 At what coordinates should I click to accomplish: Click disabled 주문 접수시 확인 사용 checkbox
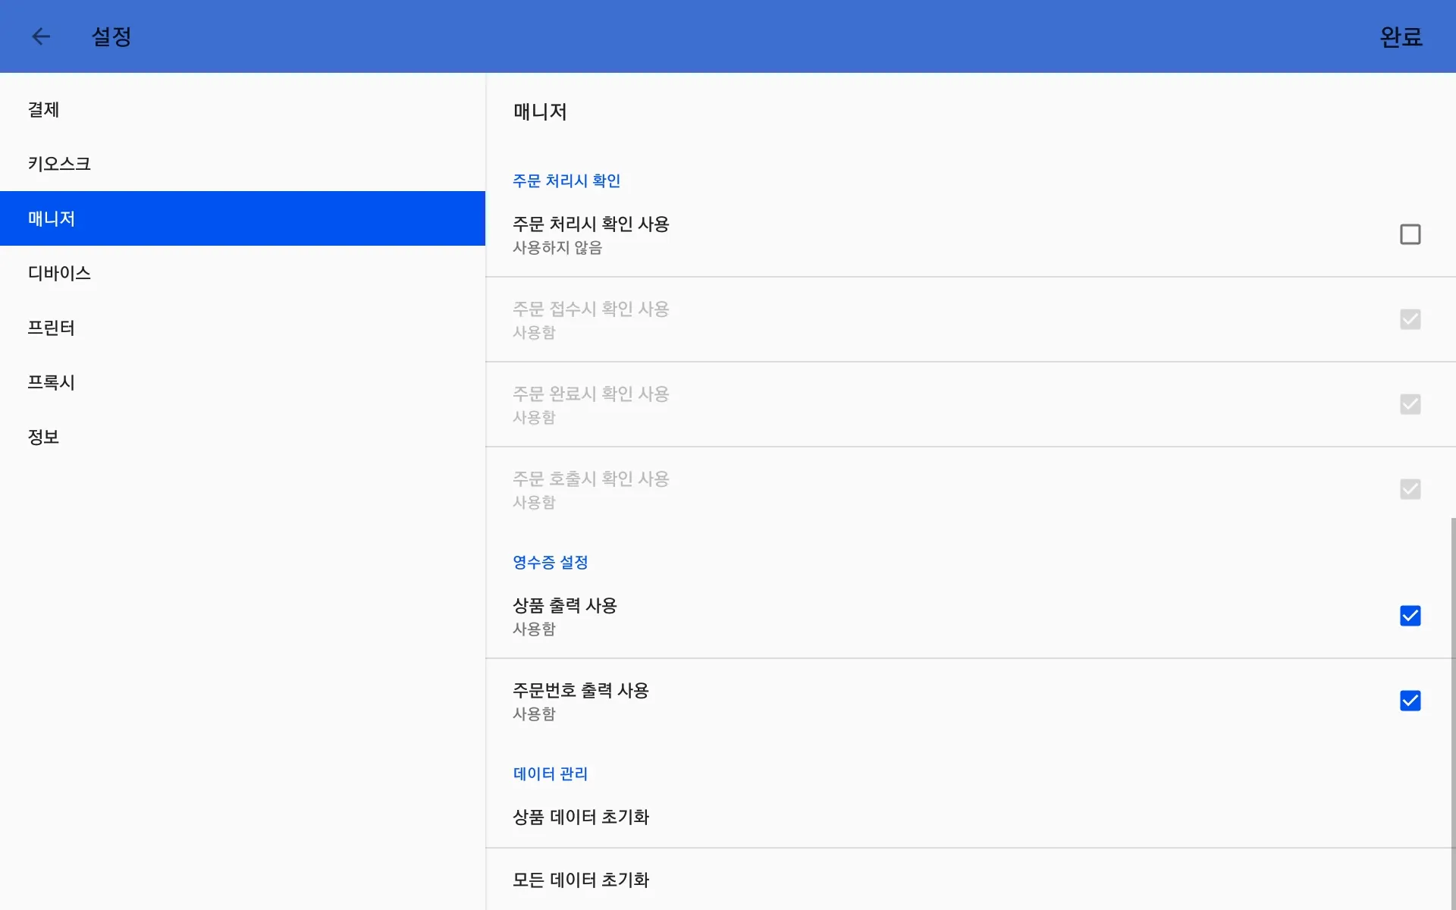[1410, 319]
